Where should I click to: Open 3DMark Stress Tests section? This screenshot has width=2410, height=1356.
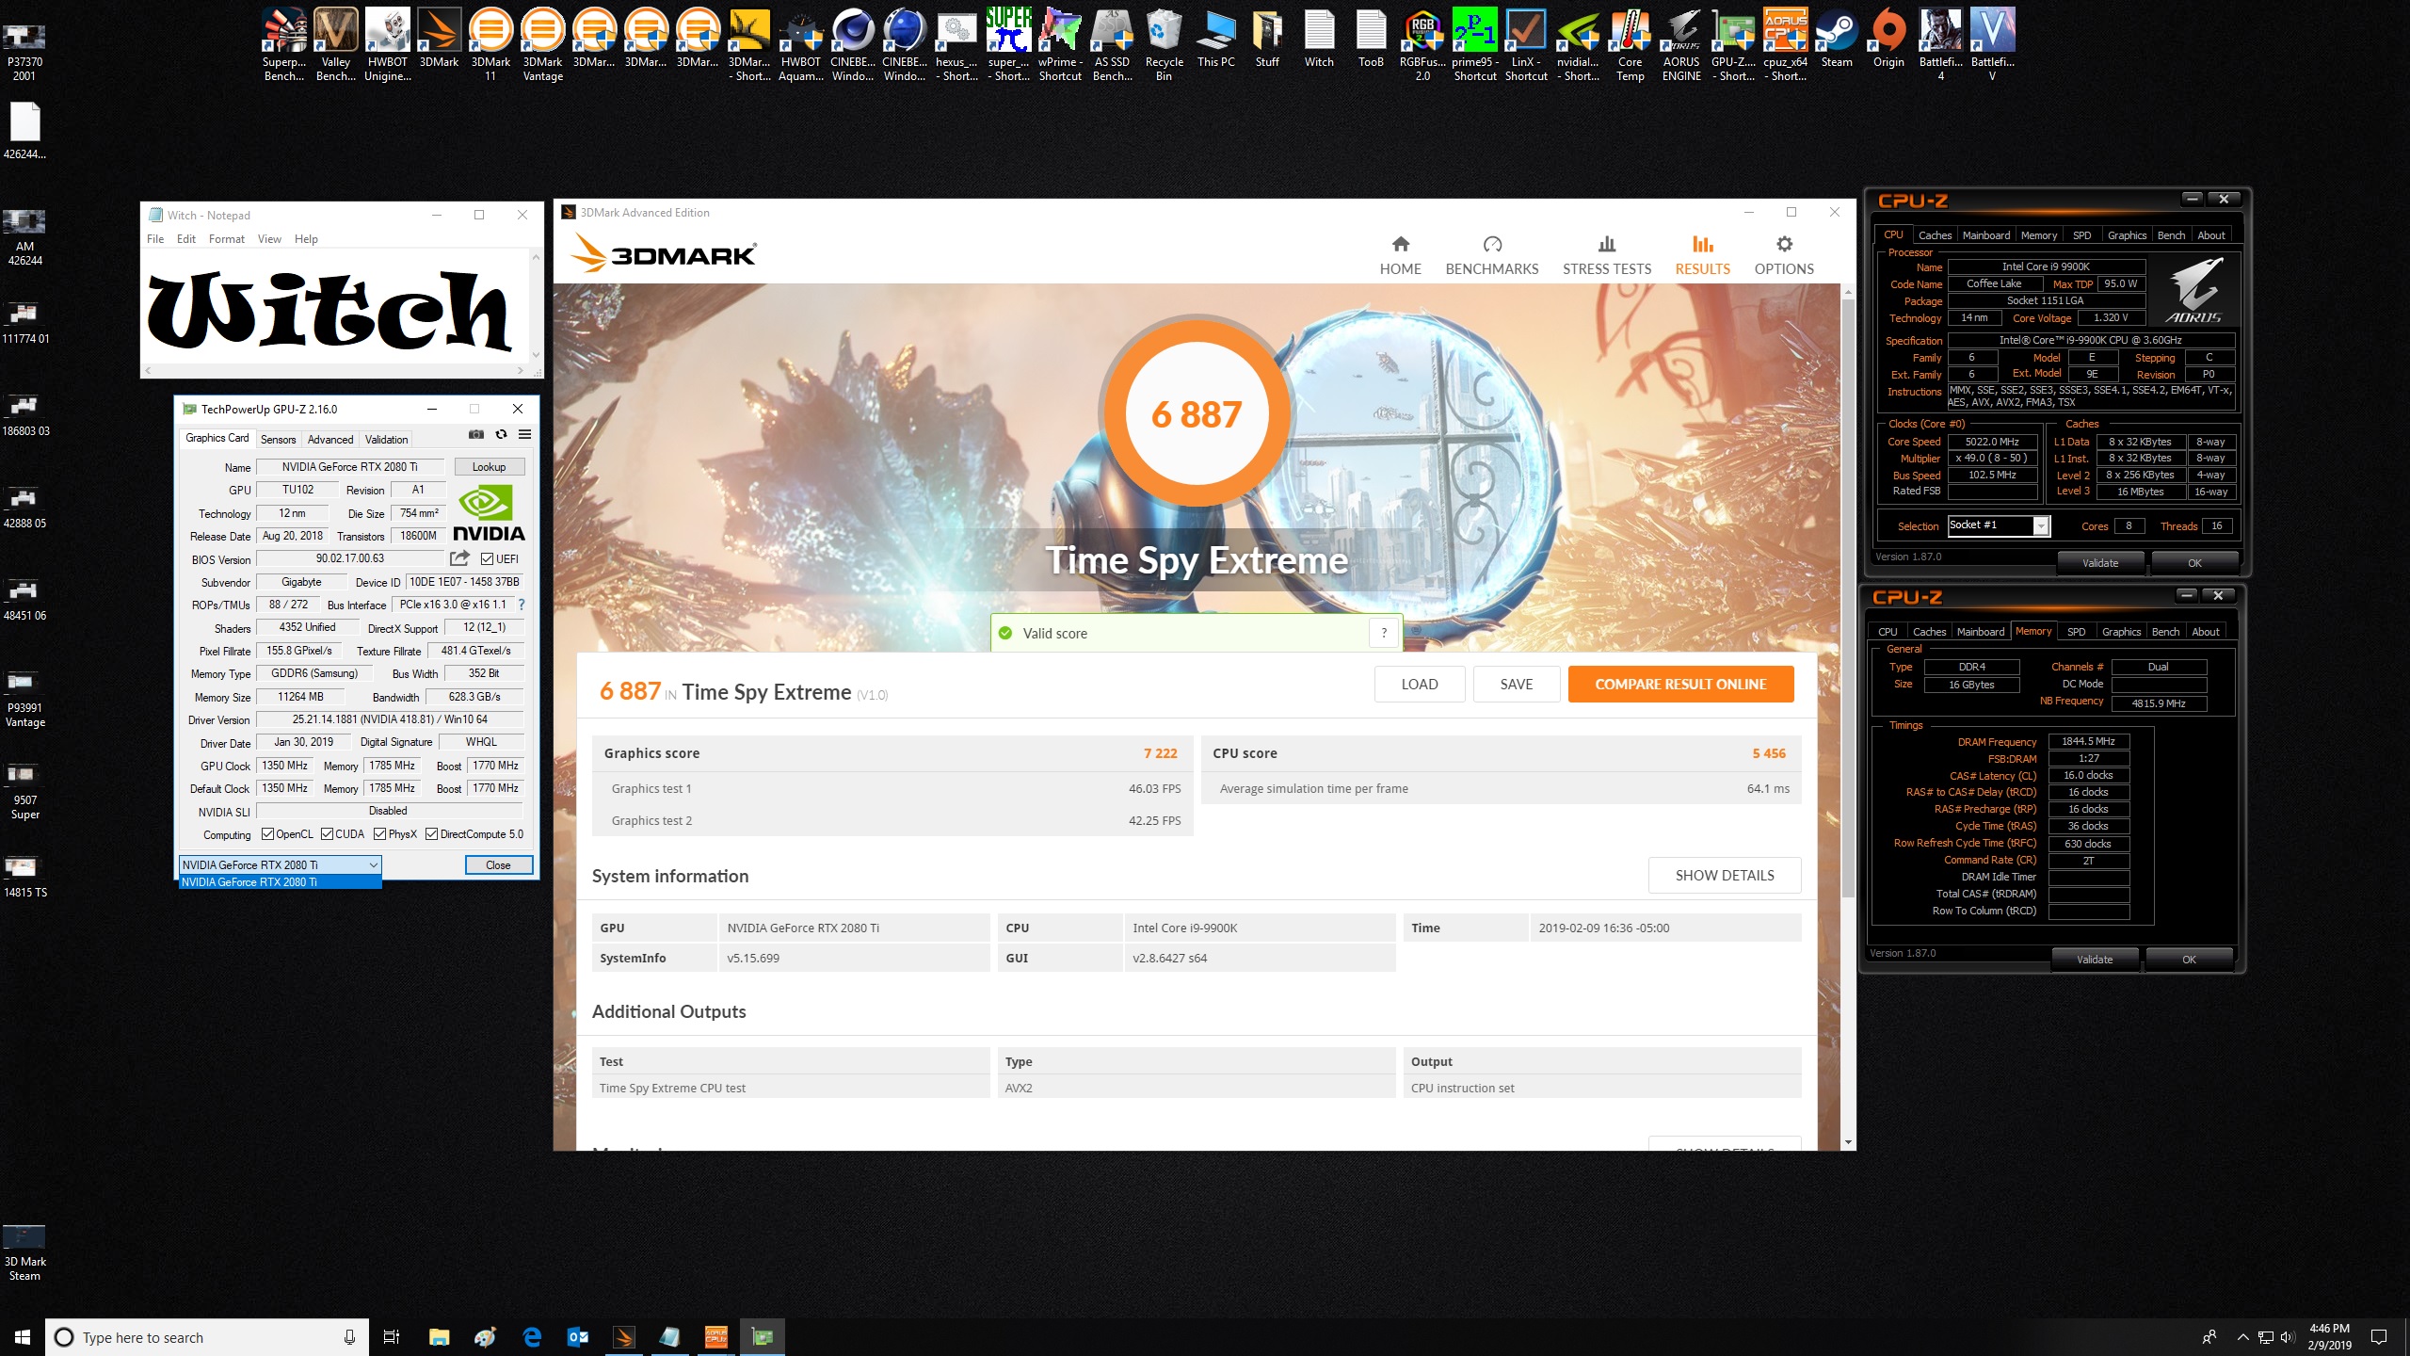tap(1606, 255)
